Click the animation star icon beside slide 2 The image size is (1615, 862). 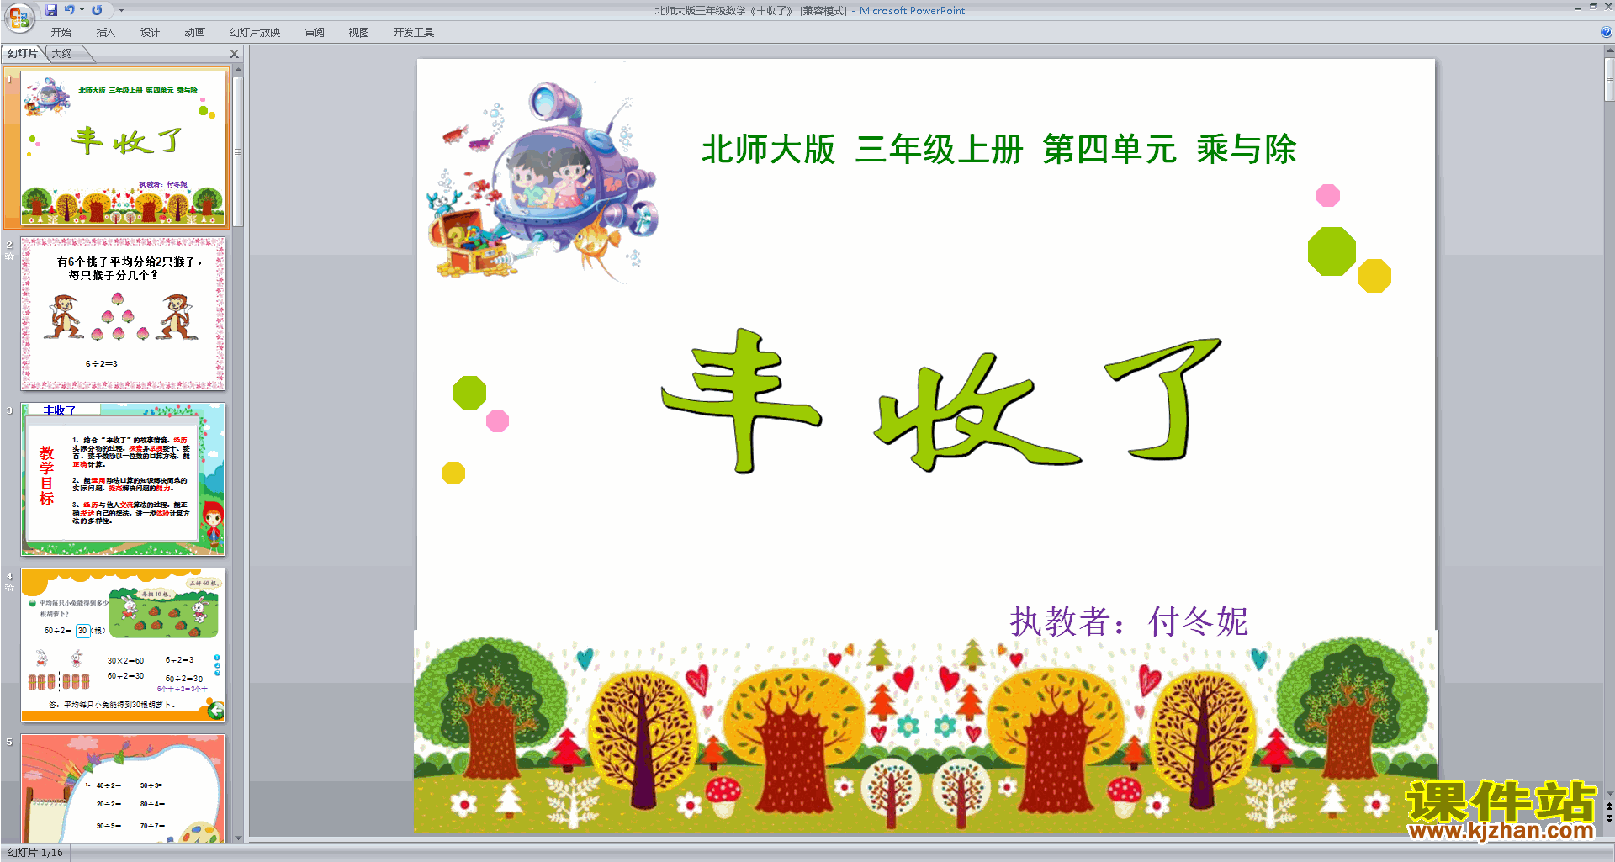9,256
